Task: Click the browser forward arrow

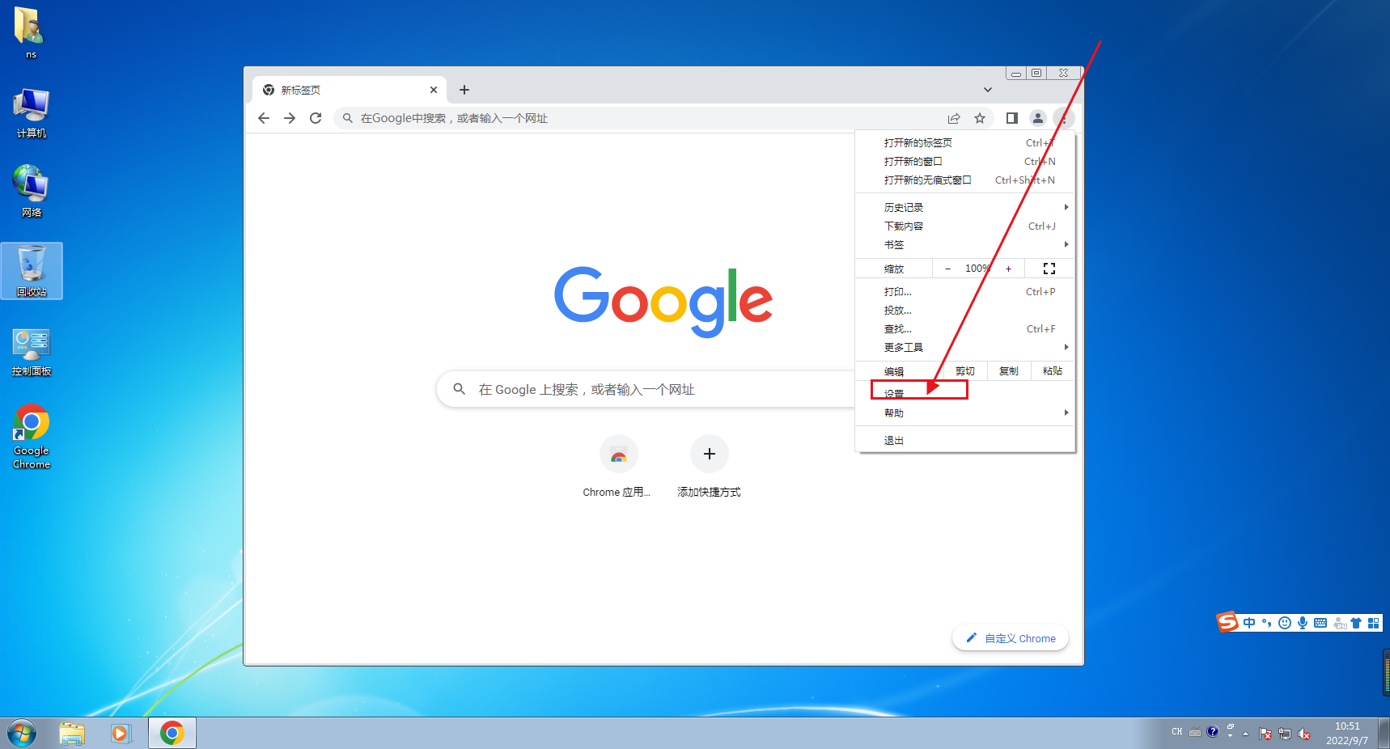Action: [x=290, y=118]
